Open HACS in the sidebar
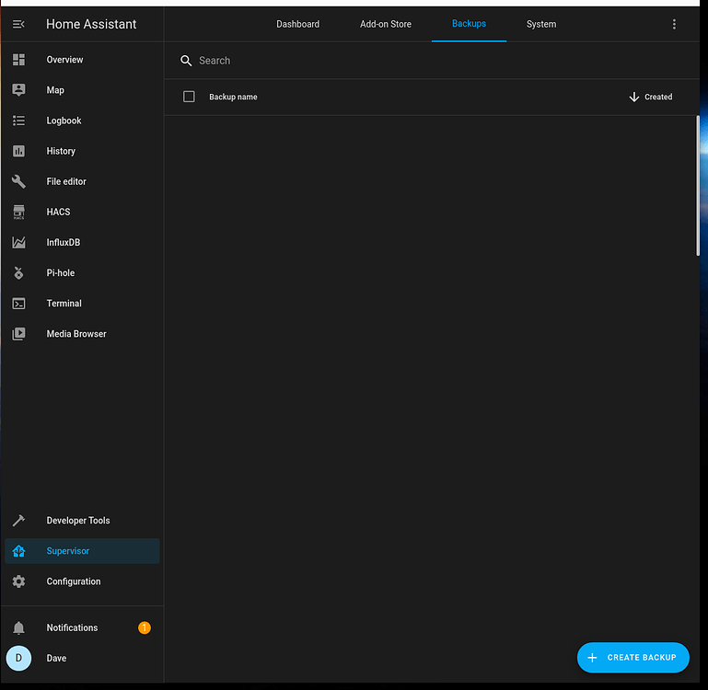This screenshot has width=708, height=690. [x=82, y=213]
